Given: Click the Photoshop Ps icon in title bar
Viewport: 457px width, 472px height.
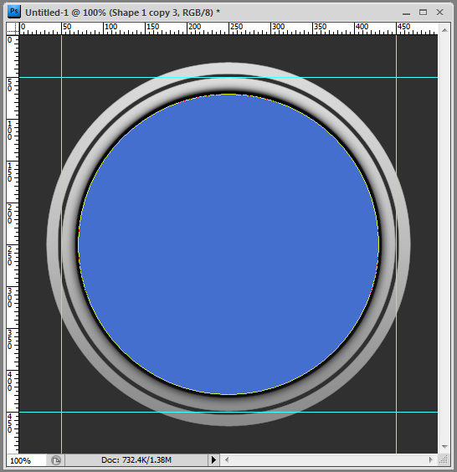Looking at the screenshot, I should [14, 12].
